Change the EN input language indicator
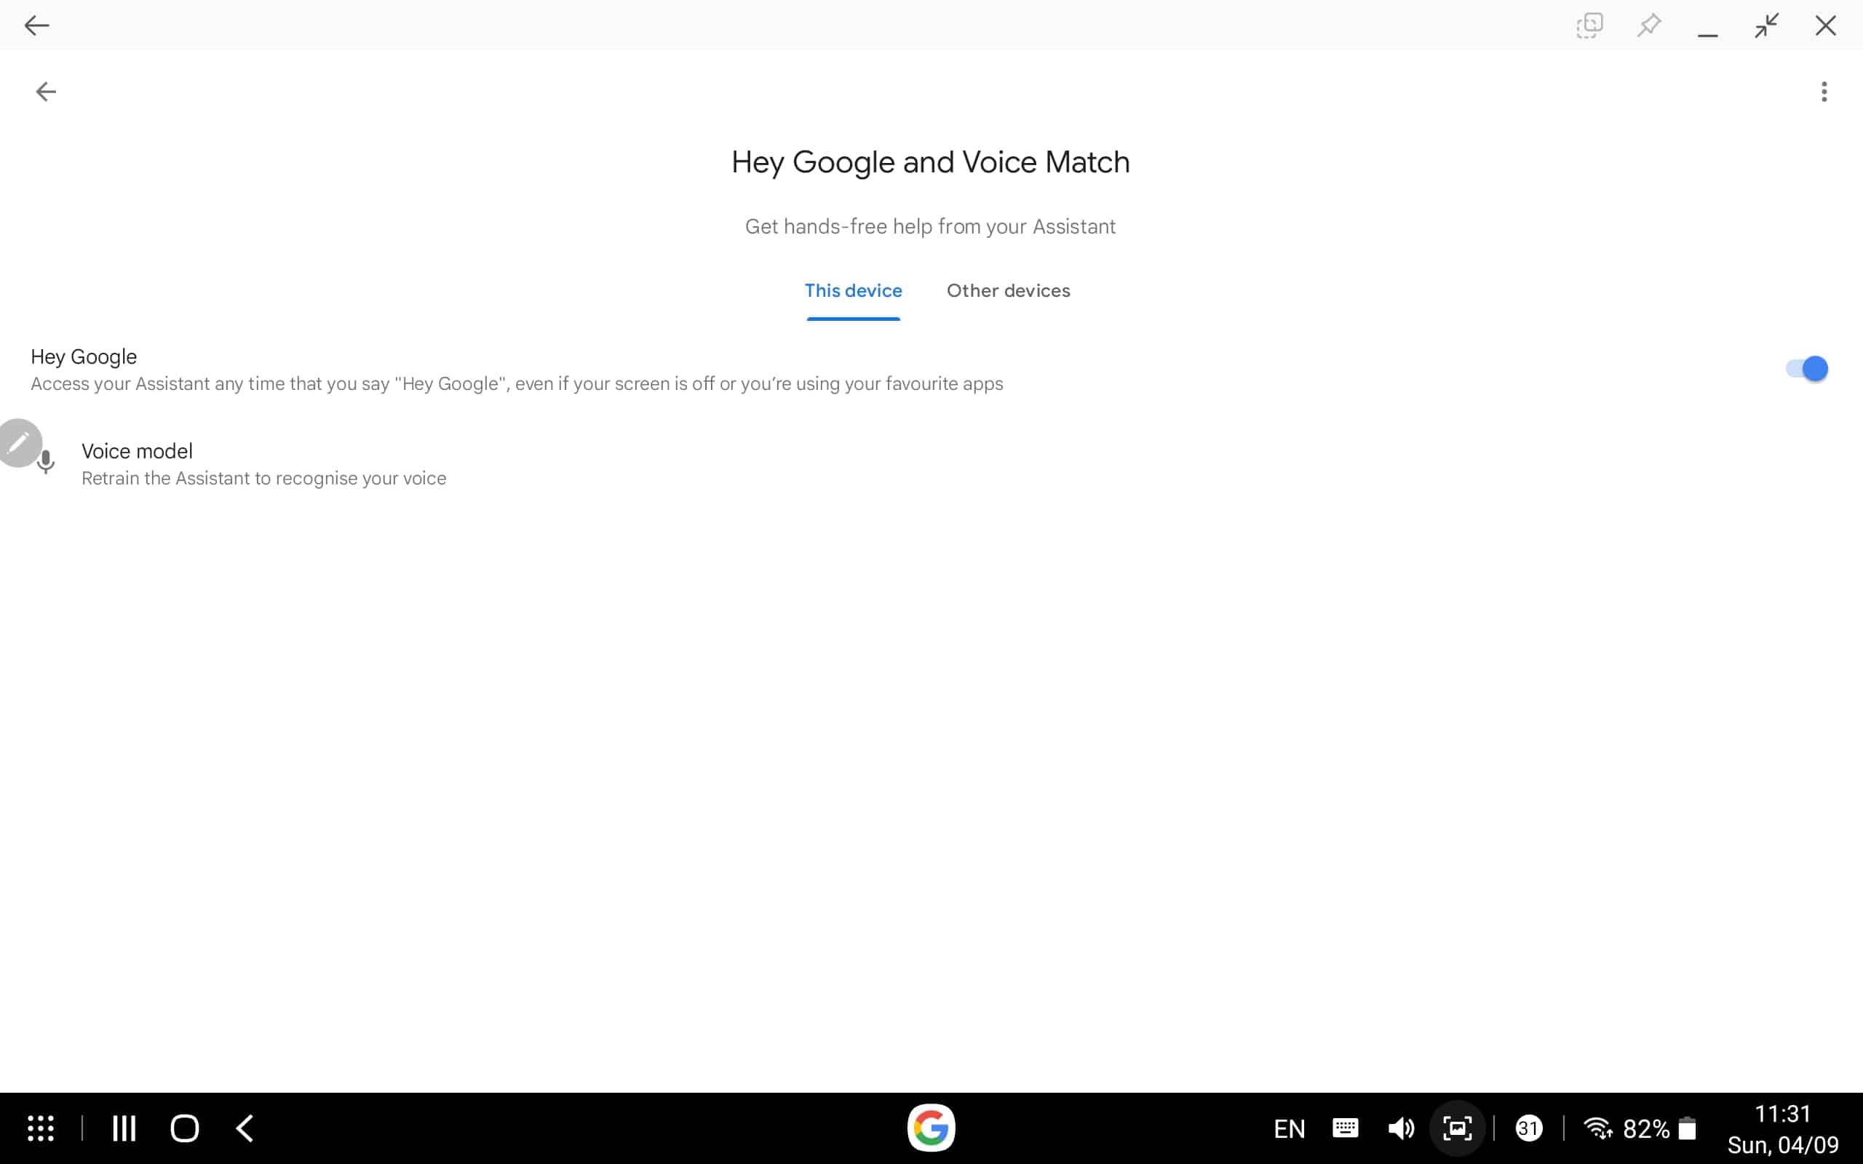 pos(1290,1129)
